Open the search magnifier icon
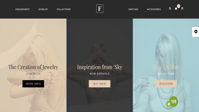Image resolution: width=199 pixels, height=112 pixels. pos(170,8)
